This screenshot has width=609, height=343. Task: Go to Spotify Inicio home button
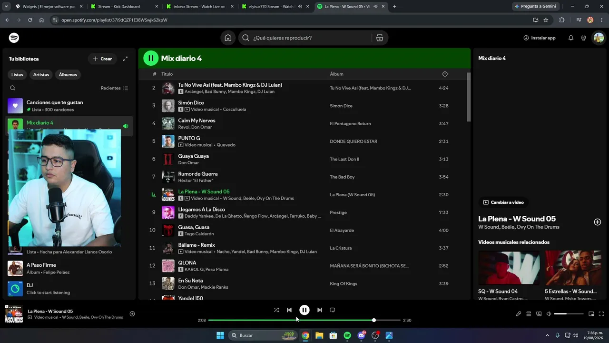[x=228, y=38]
